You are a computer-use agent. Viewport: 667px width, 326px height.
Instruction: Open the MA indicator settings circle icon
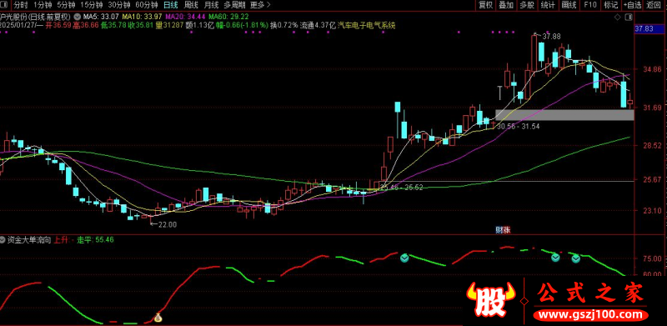[x=77, y=17]
